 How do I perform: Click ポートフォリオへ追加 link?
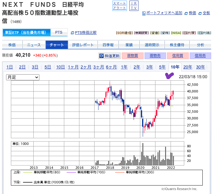click(164, 13)
